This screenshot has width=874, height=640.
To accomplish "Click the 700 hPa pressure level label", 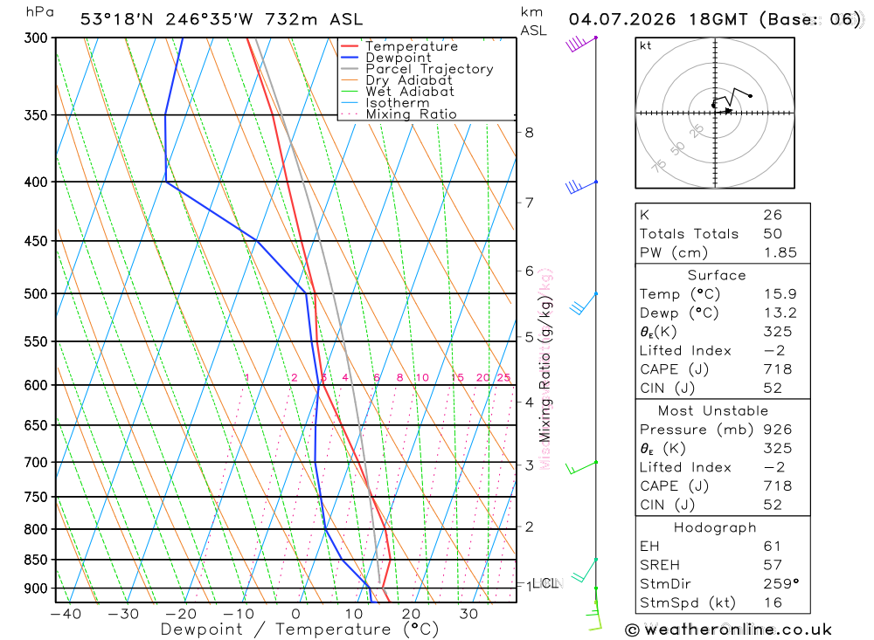I will [37, 462].
